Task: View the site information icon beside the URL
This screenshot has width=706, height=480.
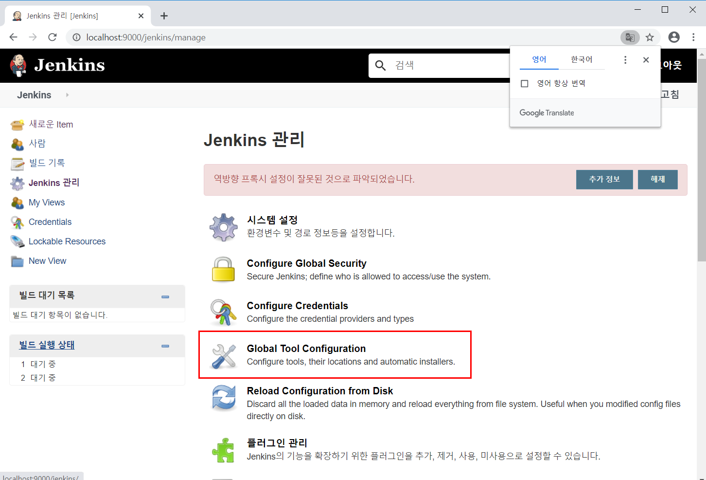Action: (76, 37)
